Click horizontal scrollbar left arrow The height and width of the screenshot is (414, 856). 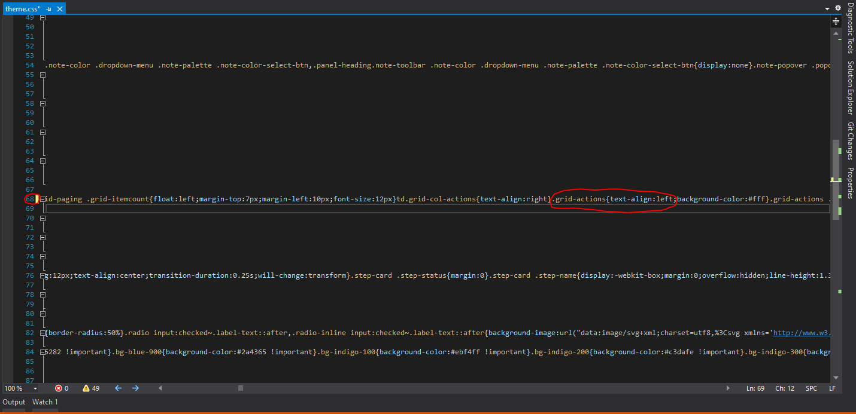[160, 388]
